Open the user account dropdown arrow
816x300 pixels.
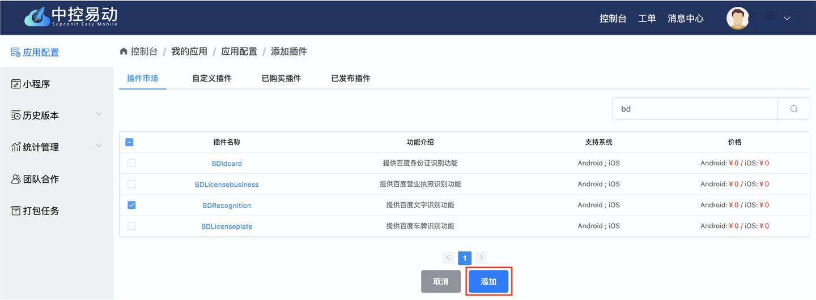pos(787,19)
